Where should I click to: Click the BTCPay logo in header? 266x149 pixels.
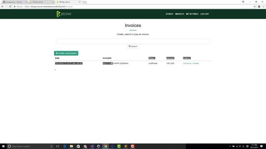[x=64, y=14]
